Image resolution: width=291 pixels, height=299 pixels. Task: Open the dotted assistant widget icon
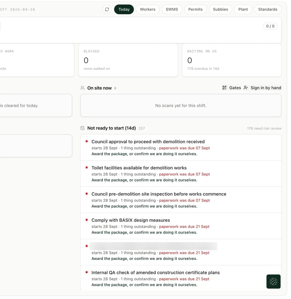(x=273, y=282)
